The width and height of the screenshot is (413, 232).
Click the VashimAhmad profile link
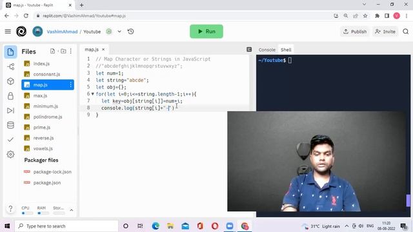tap(62, 32)
